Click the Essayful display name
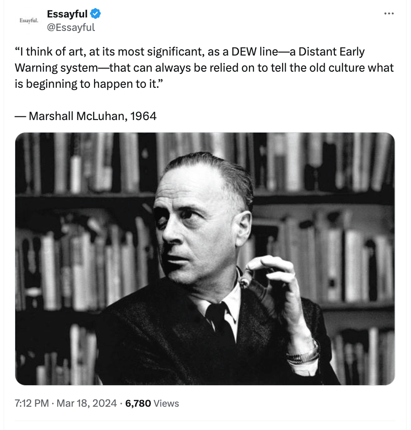The image size is (411, 430). [x=67, y=14]
